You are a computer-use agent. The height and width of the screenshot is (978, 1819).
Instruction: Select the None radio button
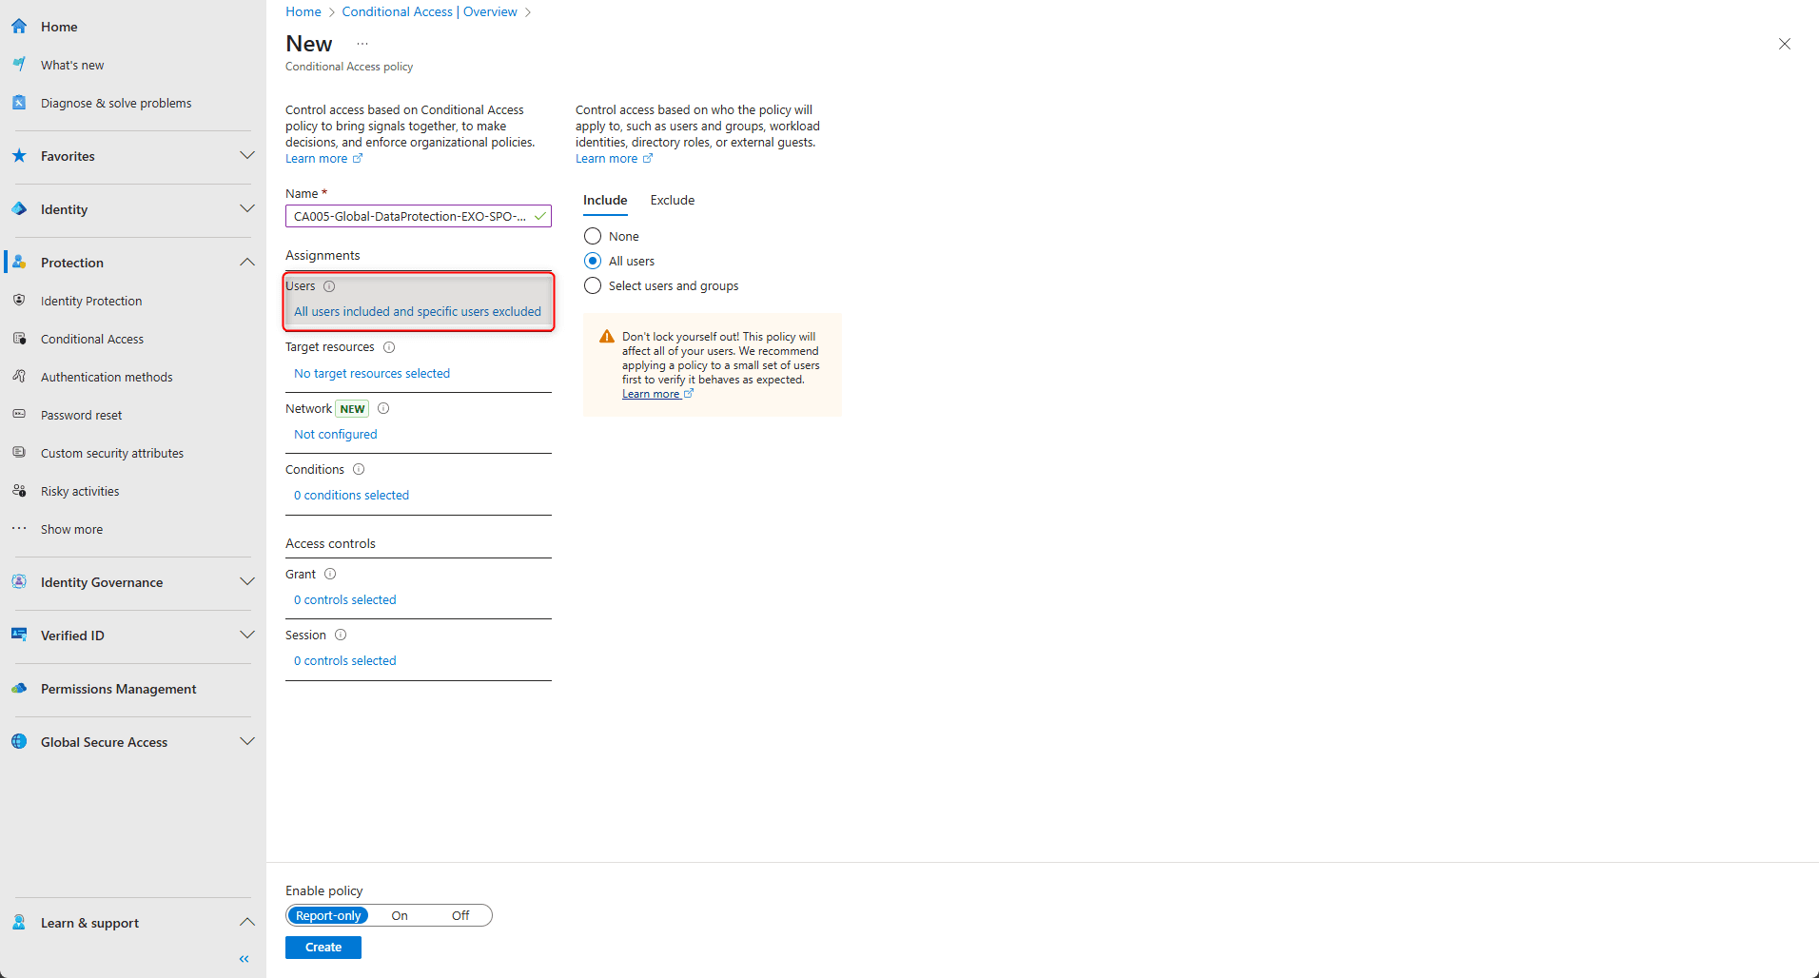coord(593,236)
